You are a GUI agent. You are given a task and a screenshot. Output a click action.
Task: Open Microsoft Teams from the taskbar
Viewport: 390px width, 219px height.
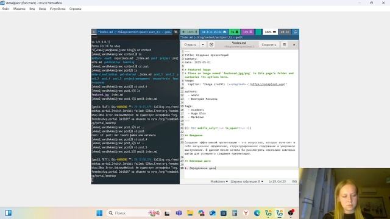click(x=179, y=213)
